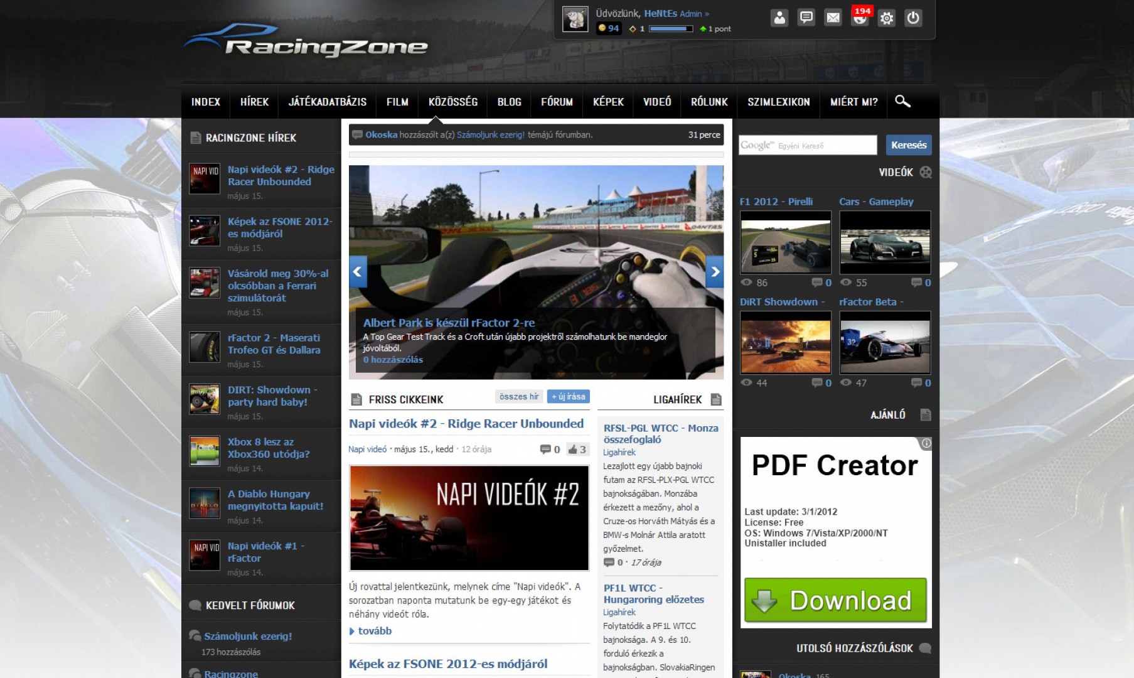Open RÓLUNK navigation item

click(709, 102)
